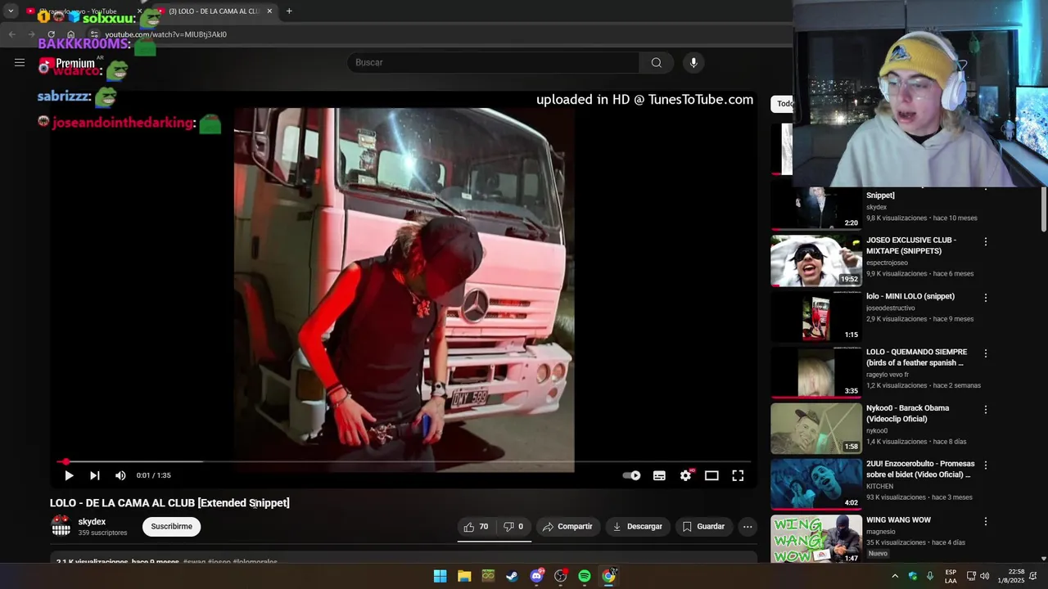Open Spotify from the taskbar

click(585, 576)
